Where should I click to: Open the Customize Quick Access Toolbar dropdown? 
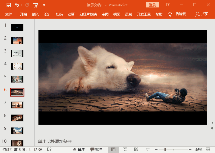click(x=44, y=5)
